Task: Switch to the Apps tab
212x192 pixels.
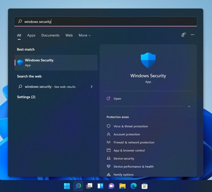Action: tap(31, 35)
